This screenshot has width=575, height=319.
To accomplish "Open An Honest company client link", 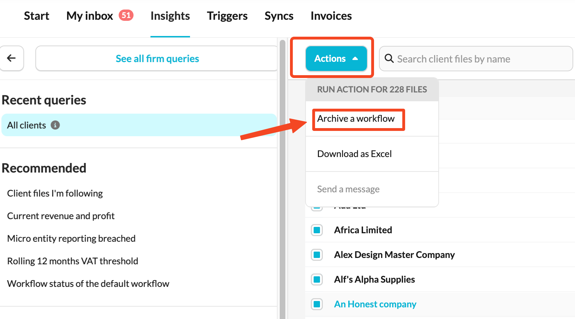I will pos(375,304).
